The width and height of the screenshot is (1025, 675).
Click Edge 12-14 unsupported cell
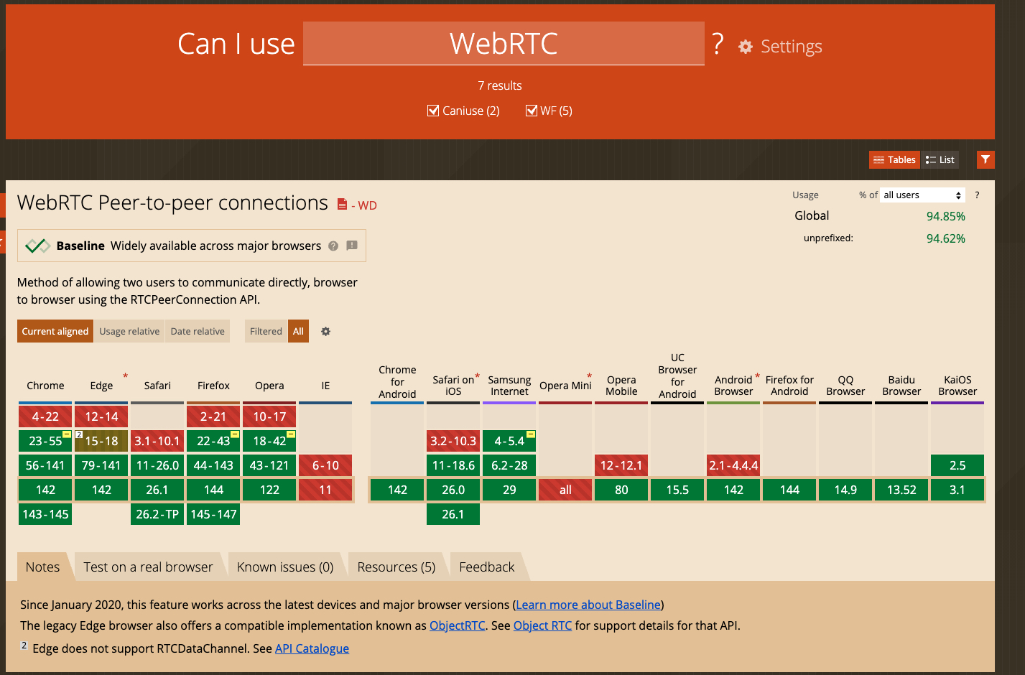101,416
